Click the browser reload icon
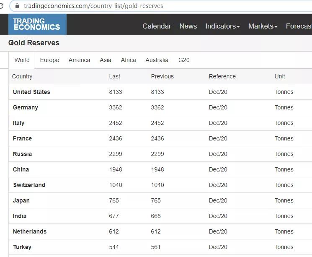The image size is (312, 257). 1,6
